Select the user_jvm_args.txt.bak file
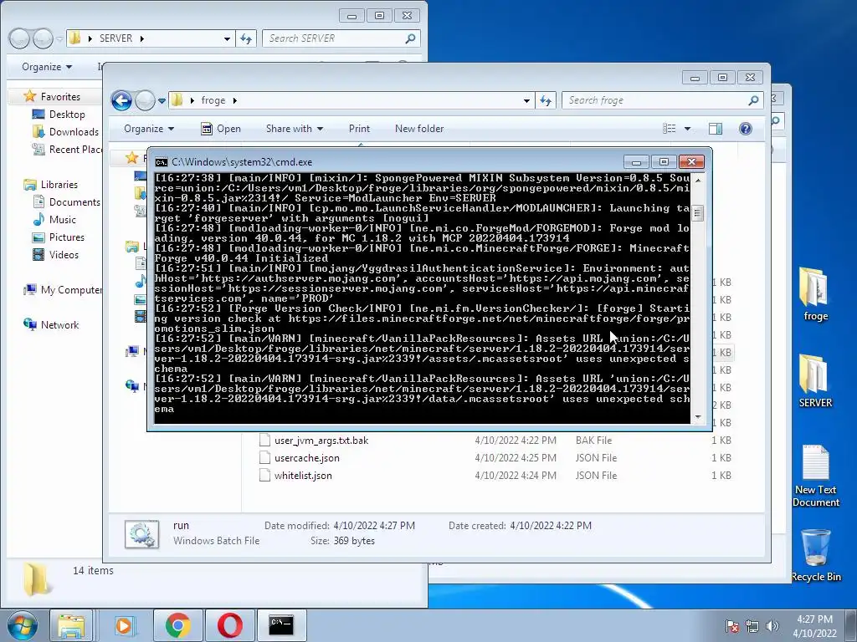Image resolution: width=857 pixels, height=642 pixels. (321, 441)
